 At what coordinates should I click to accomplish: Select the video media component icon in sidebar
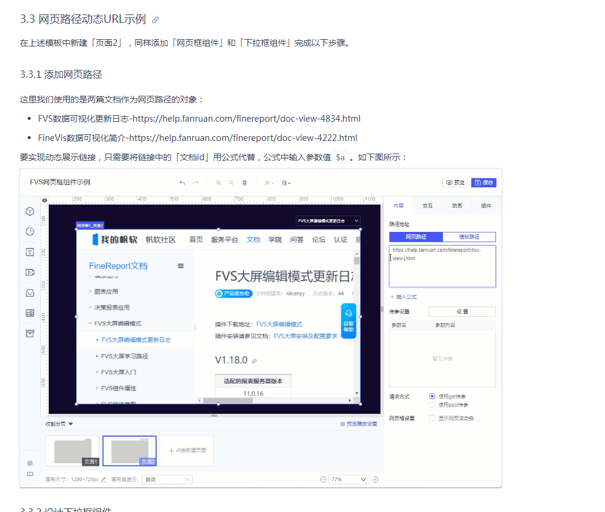[30, 272]
